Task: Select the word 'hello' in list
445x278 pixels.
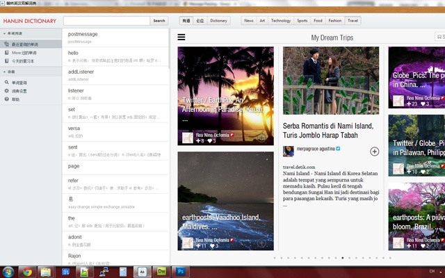Action: point(115,56)
